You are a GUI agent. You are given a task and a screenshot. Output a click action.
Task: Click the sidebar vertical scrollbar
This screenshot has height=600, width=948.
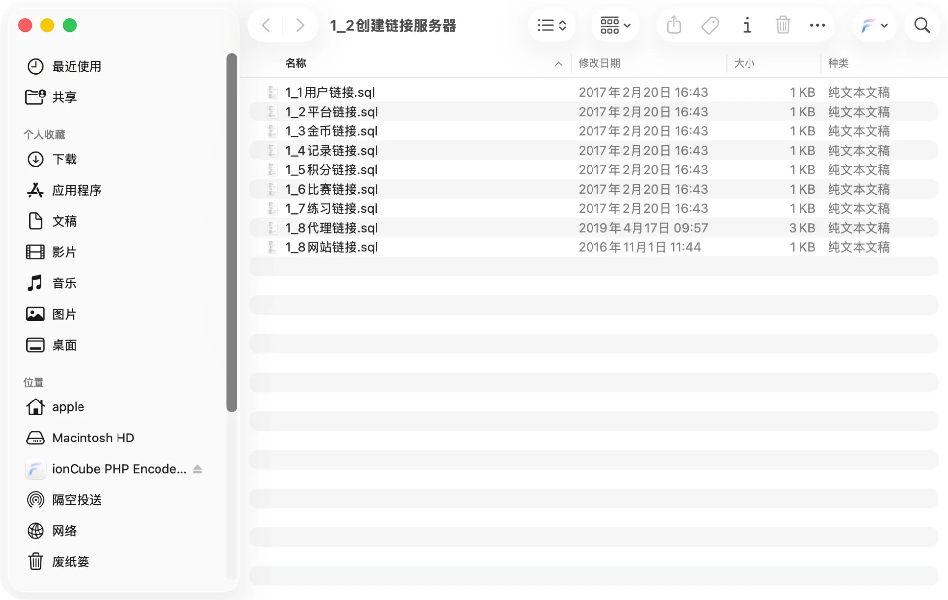pyautogui.click(x=232, y=232)
